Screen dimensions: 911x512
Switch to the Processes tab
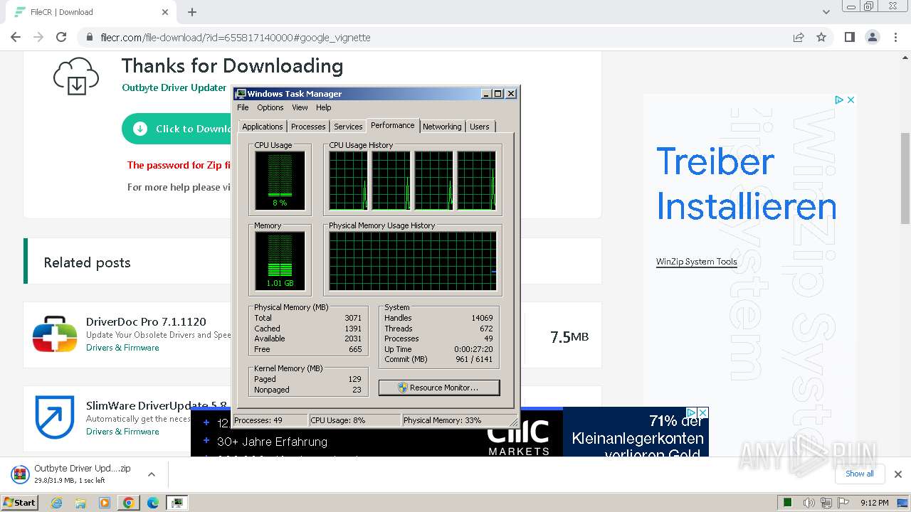[x=308, y=127]
